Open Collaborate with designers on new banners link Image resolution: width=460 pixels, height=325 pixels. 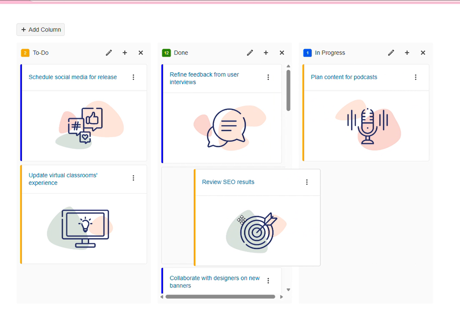[215, 281]
